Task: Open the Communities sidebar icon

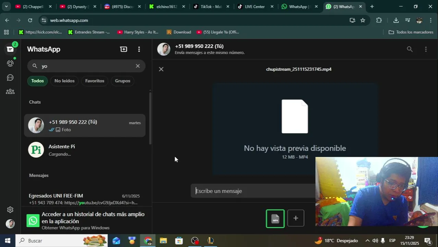Action: (x=10, y=92)
